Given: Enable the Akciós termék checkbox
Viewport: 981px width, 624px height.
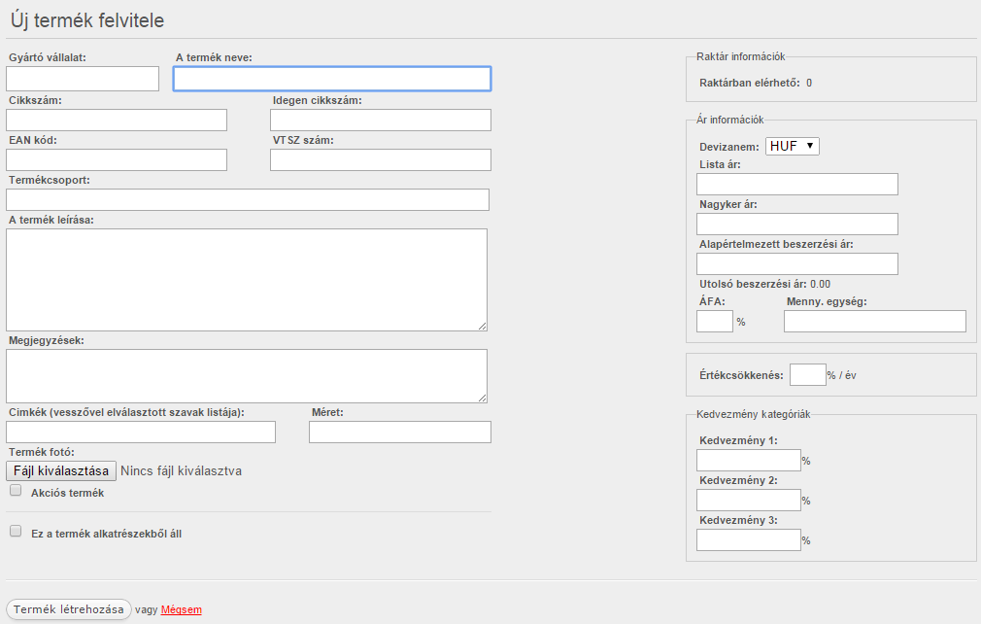Looking at the screenshot, I should (16, 490).
